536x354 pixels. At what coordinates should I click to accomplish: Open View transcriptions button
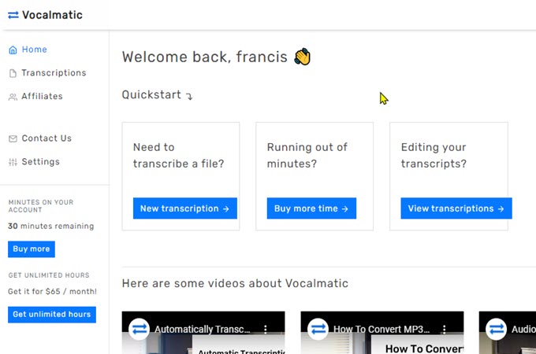click(456, 208)
